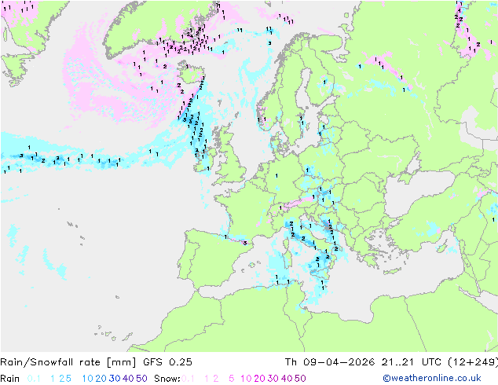Viewport: 498px width, 385px height.
Task: Click the 'Snow:' legend label
Action: (x=167, y=379)
